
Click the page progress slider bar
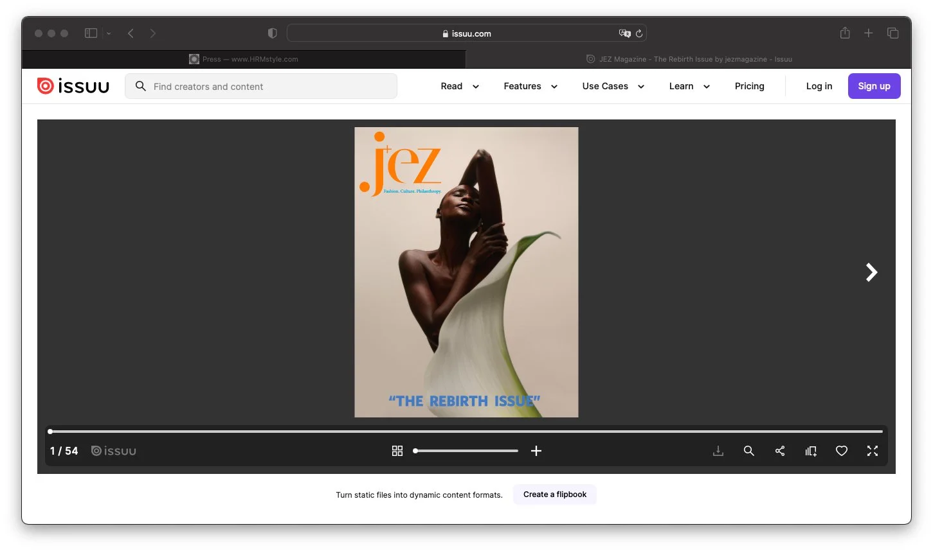pos(466,432)
